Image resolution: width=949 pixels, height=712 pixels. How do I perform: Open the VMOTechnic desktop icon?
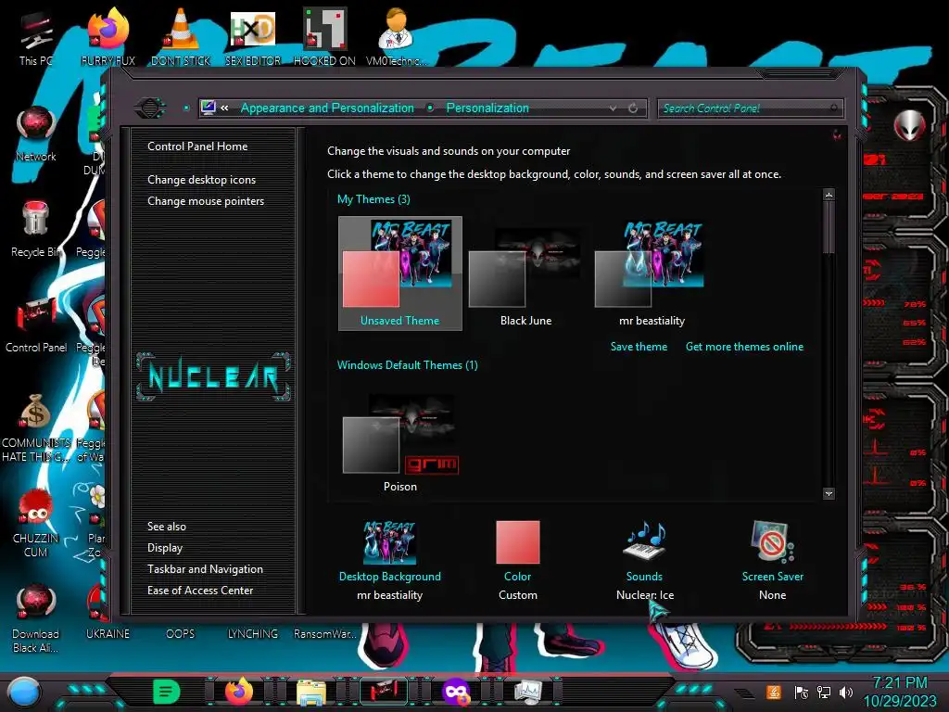397,37
